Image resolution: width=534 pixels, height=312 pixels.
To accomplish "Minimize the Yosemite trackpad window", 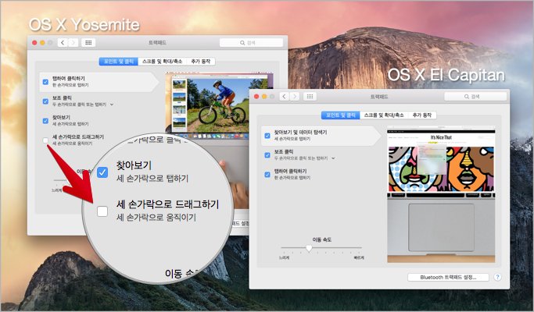I will (x=42, y=42).
